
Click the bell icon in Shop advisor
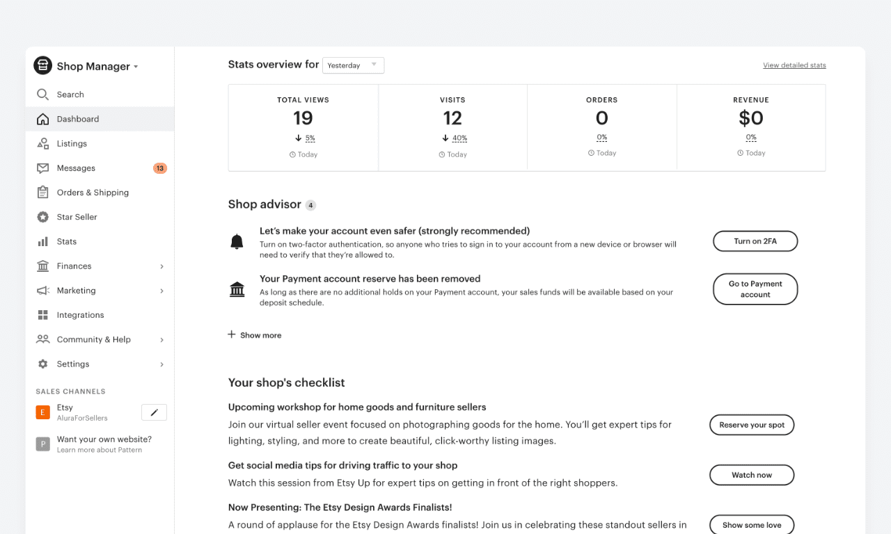tap(237, 242)
